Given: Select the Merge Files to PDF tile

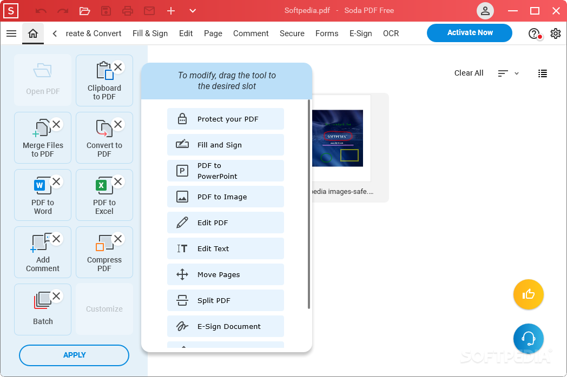Looking at the screenshot, I should (x=43, y=138).
